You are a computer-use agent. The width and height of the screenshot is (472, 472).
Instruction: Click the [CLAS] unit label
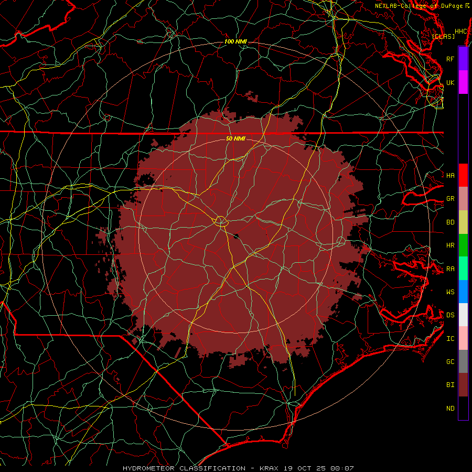443,36
